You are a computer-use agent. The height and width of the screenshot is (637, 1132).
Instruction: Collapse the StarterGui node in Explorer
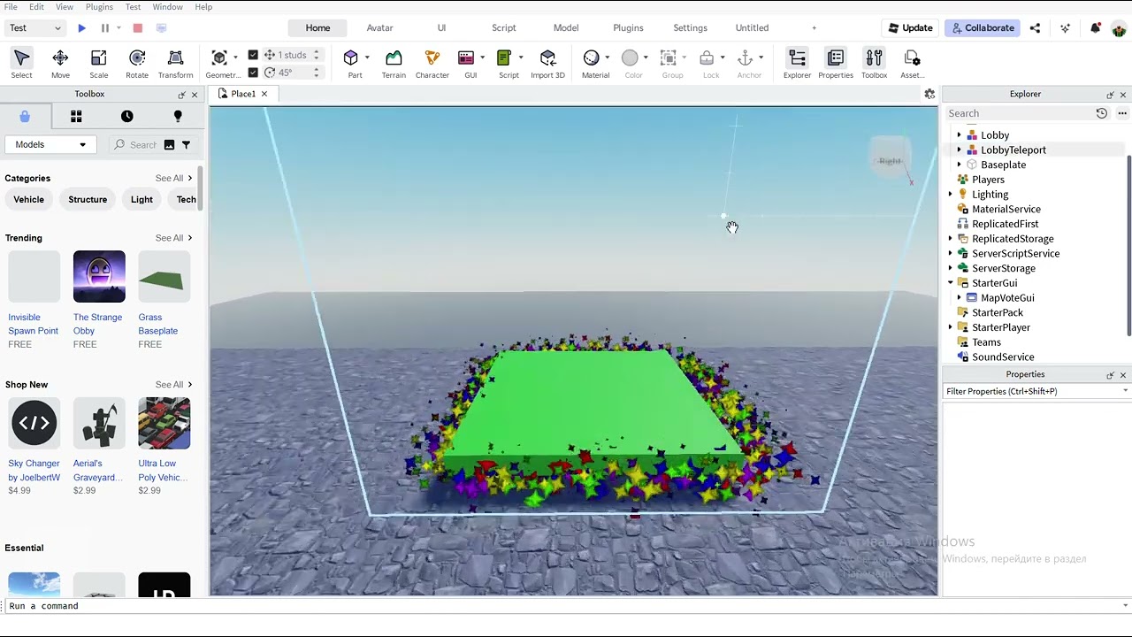[x=951, y=283]
